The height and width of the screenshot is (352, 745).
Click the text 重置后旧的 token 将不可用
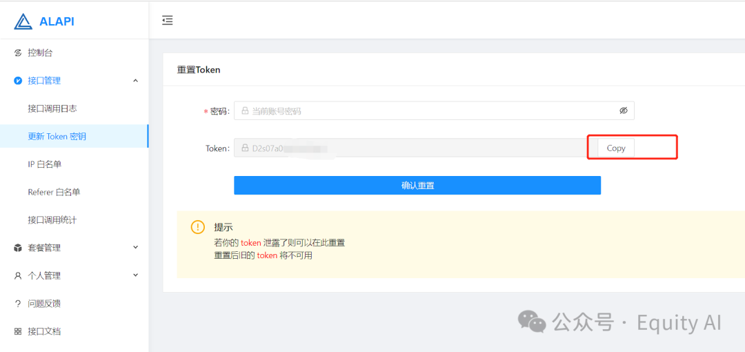pos(264,255)
